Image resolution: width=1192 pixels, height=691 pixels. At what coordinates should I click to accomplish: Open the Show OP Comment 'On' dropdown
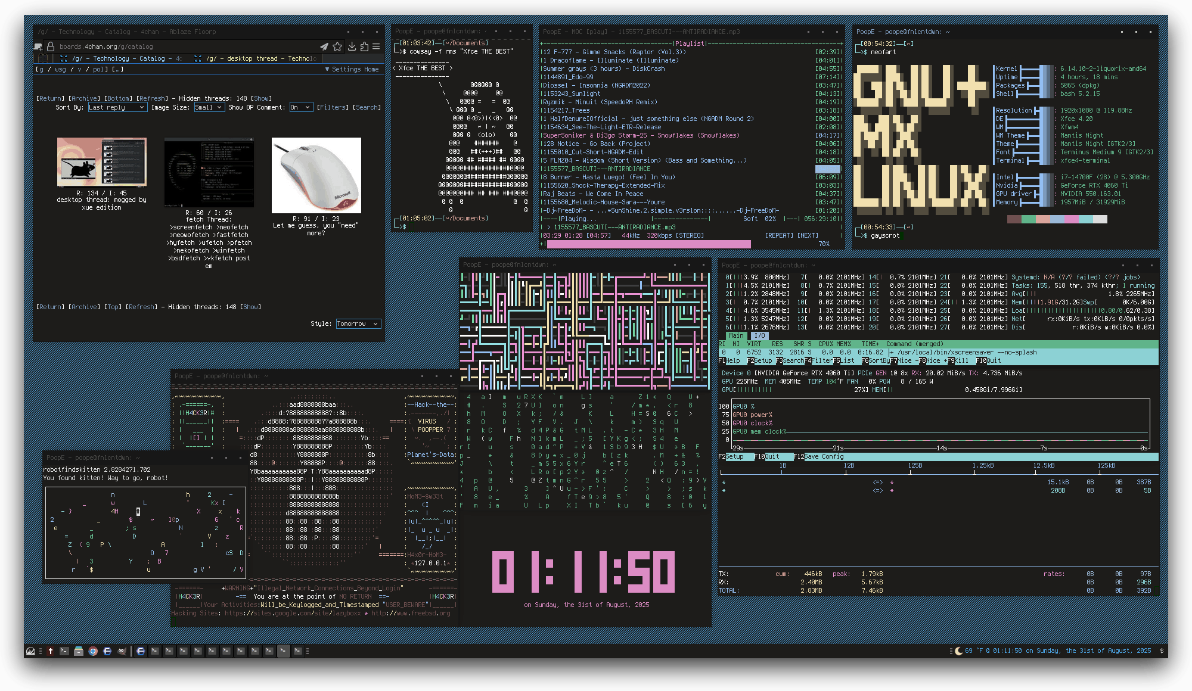[x=300, y=107]
